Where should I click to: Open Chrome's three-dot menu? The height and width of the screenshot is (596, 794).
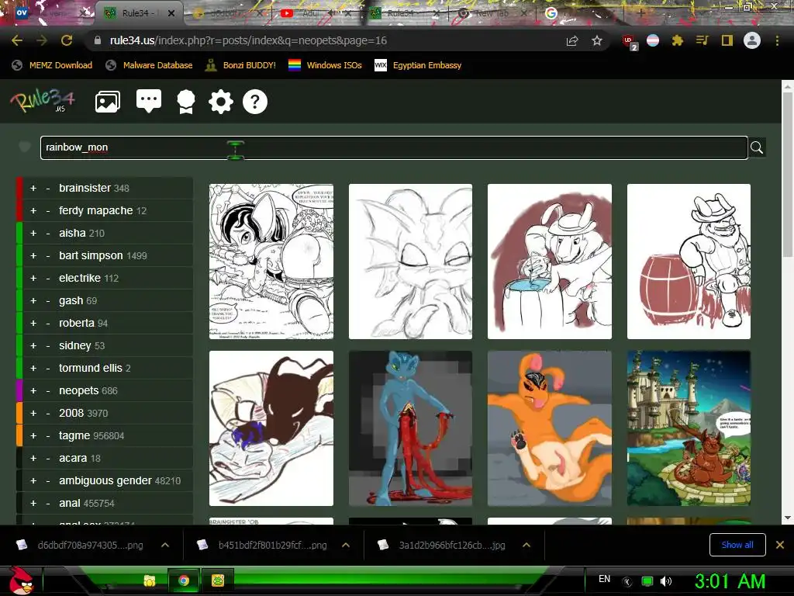pyautogui.click(x=777, y=40)
